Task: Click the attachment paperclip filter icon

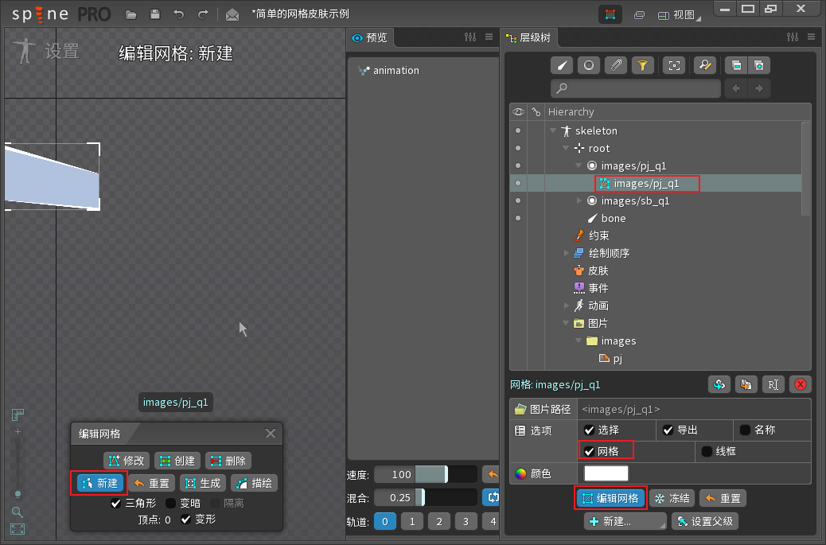Action: [615, 65]
